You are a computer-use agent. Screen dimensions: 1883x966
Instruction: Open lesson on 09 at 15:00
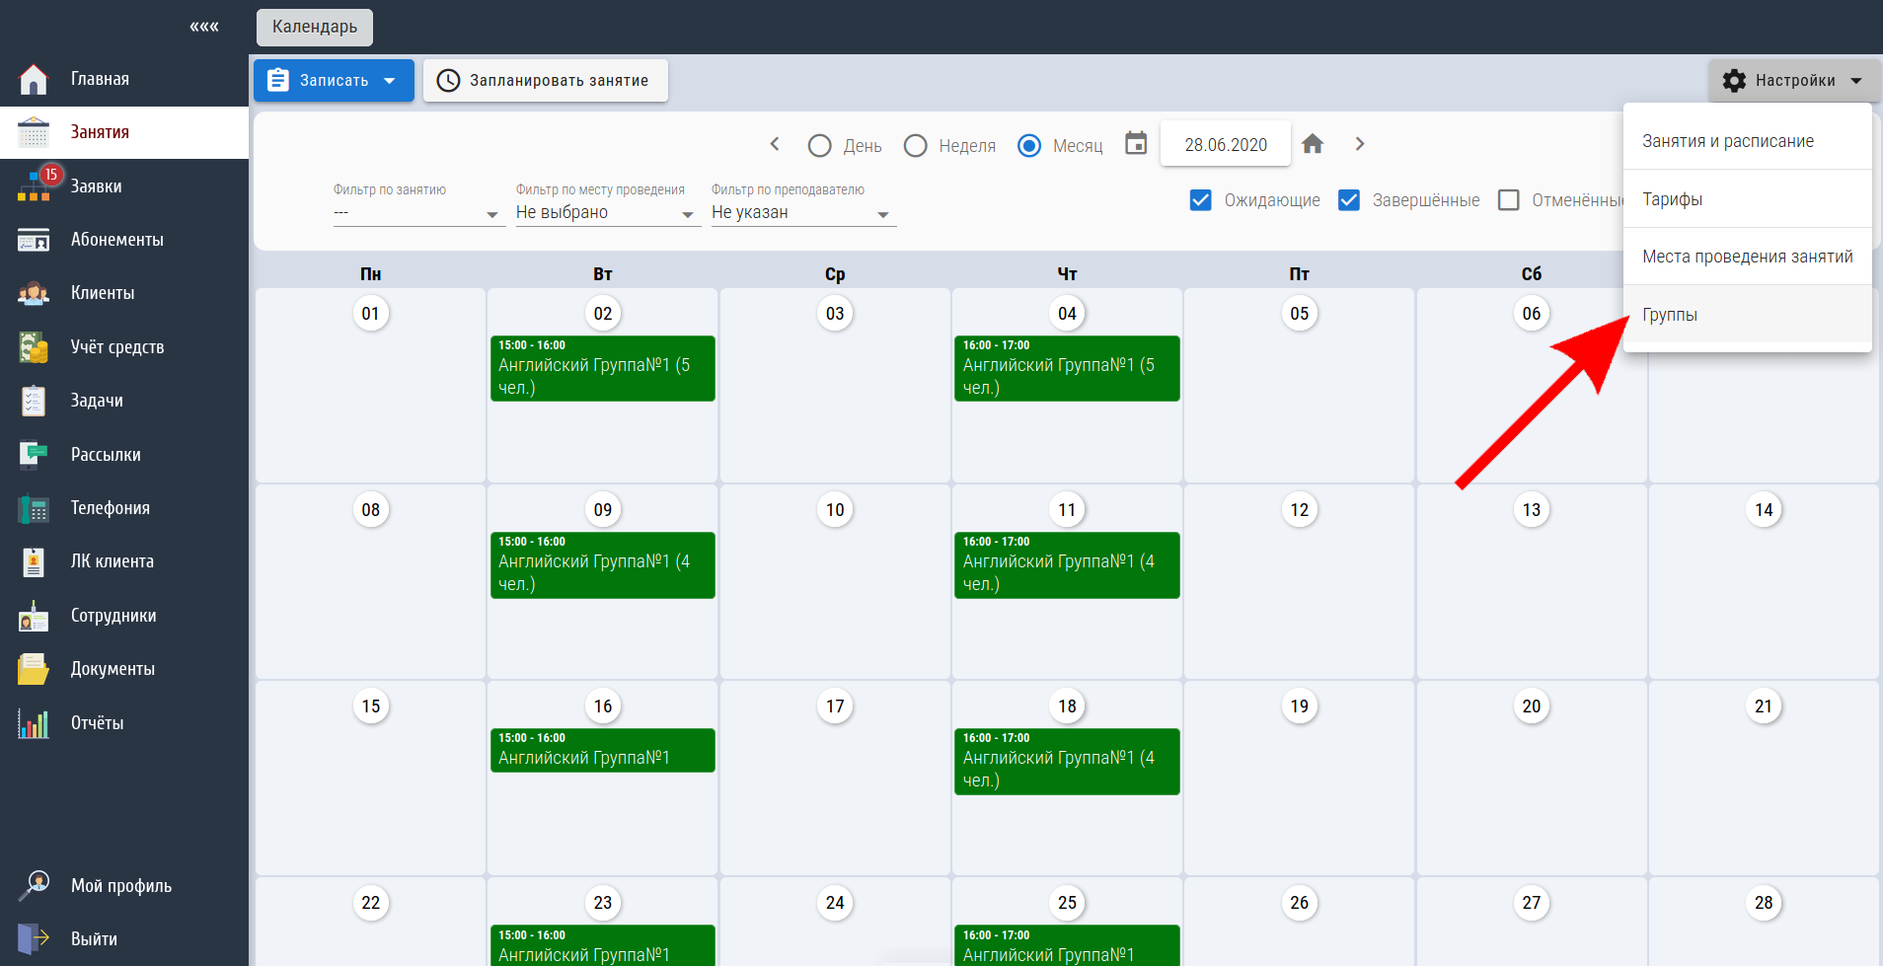click(x=603, y=564)
